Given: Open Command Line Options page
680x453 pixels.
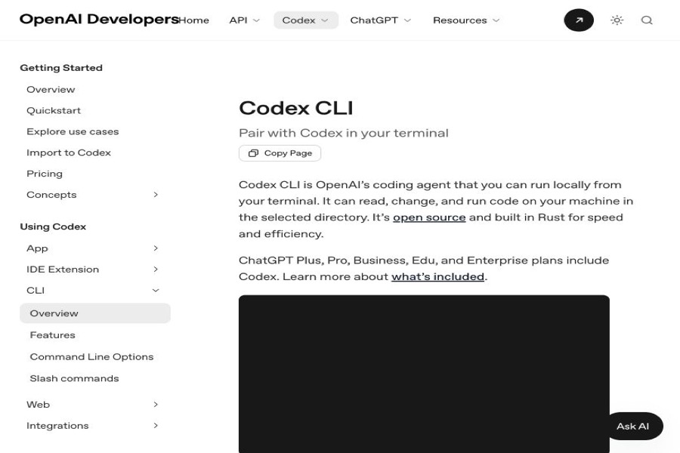Looking at the screenshot, I should (91, 357).
